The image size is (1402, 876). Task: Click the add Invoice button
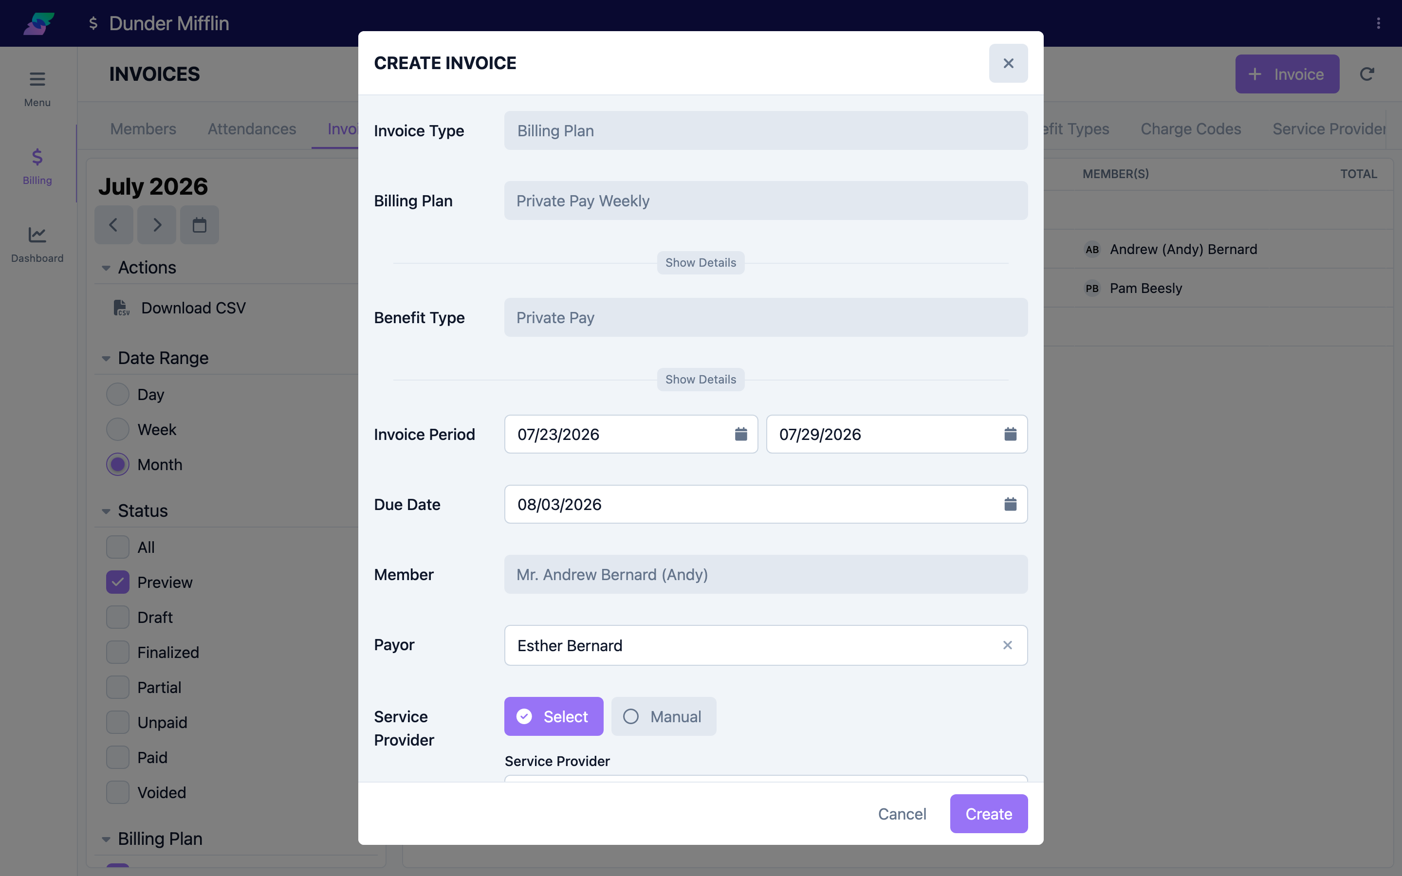point(1287,74)
